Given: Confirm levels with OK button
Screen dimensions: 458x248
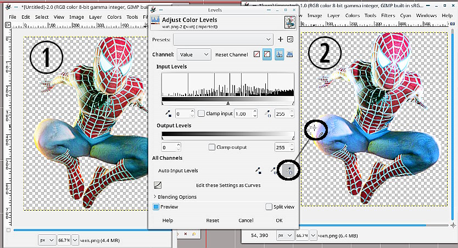Looking at the screenshot, I should point(279,221).
